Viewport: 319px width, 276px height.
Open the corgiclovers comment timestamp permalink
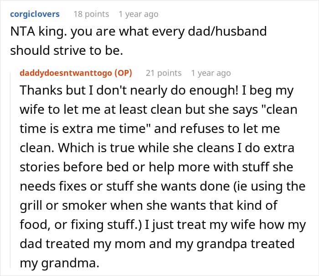pos(139,14)
